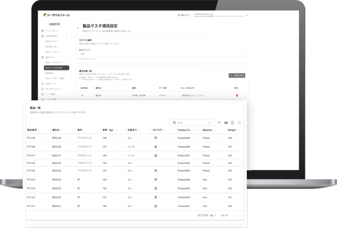Click the 検索 search field in product list

(x=192, y=123)
